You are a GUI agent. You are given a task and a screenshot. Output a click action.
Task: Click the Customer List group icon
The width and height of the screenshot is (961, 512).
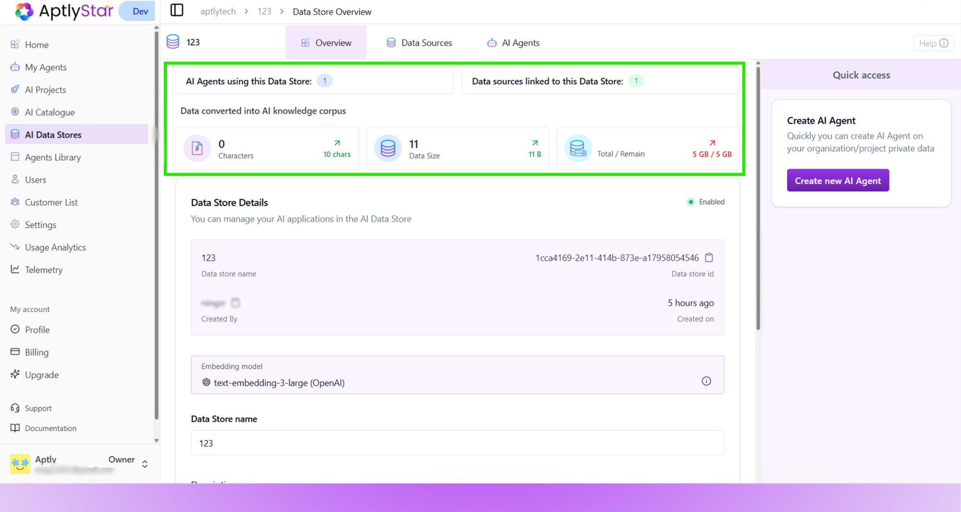[15, 202]
